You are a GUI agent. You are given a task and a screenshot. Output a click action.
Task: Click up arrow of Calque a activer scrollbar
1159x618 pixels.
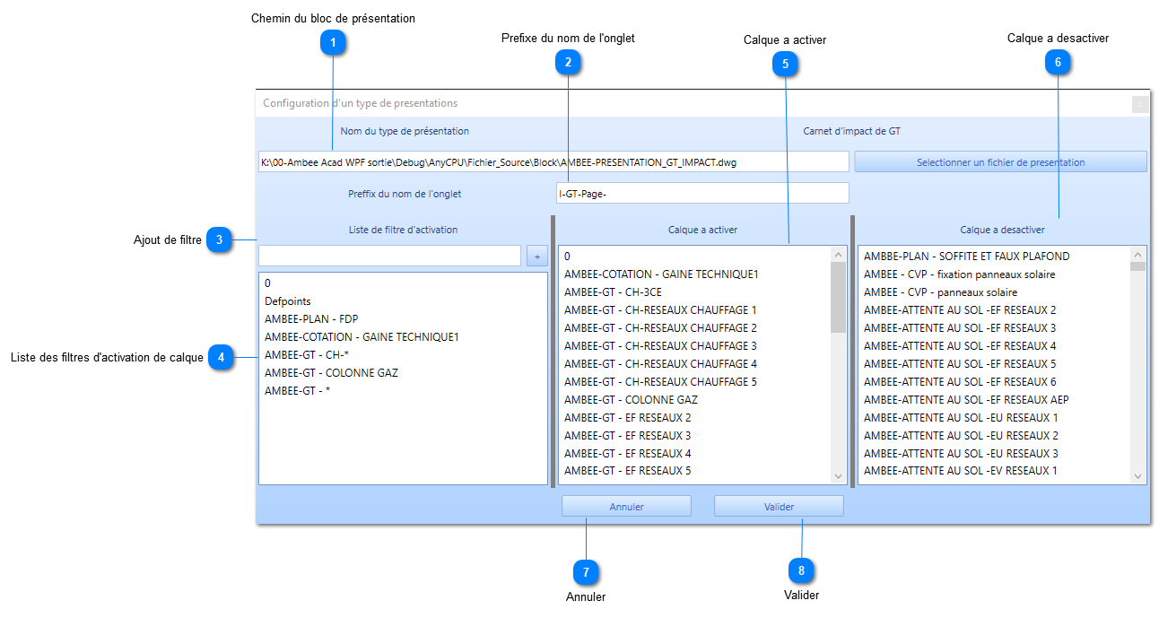tap(838, 255)
